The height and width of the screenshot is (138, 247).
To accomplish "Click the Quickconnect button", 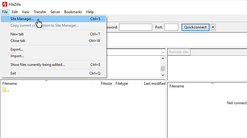I will point(195,27).
